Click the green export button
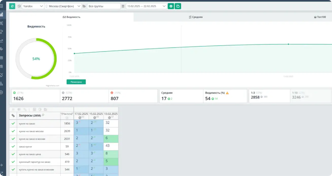The height and width of the screenshot is (176, 332). [178, 6]
